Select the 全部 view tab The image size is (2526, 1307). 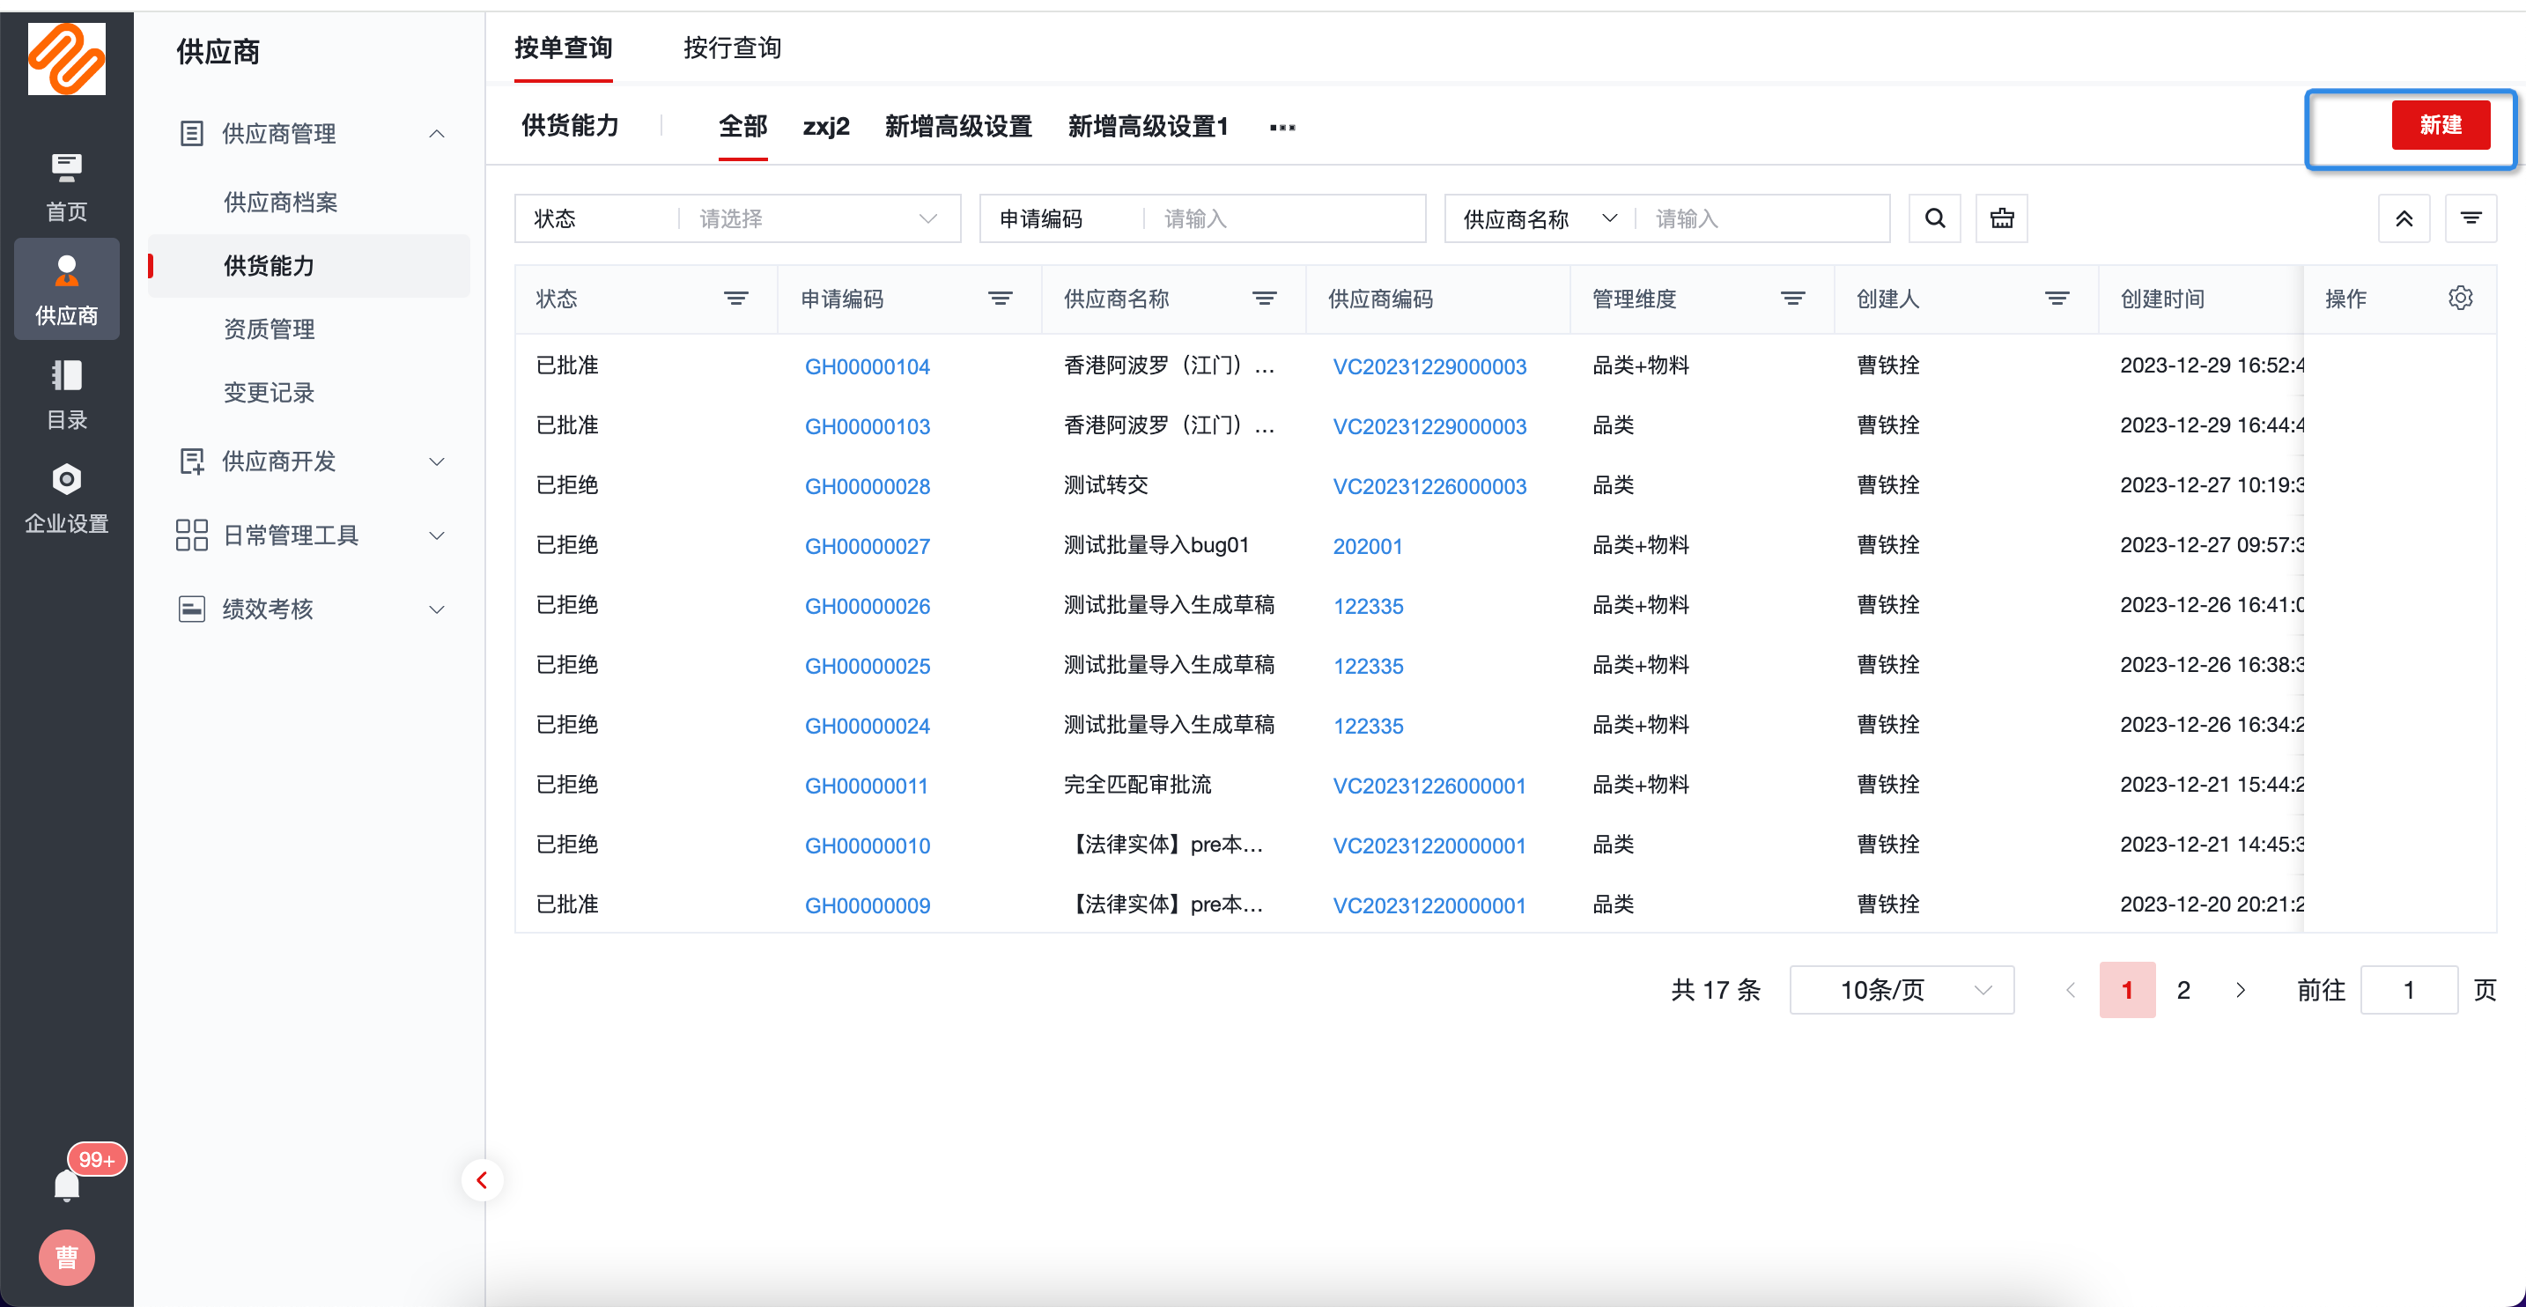[742, 125]
